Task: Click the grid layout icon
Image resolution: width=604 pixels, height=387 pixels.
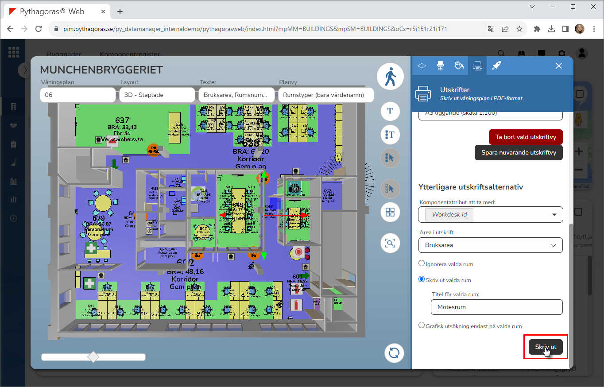Action: coord(390,212)
